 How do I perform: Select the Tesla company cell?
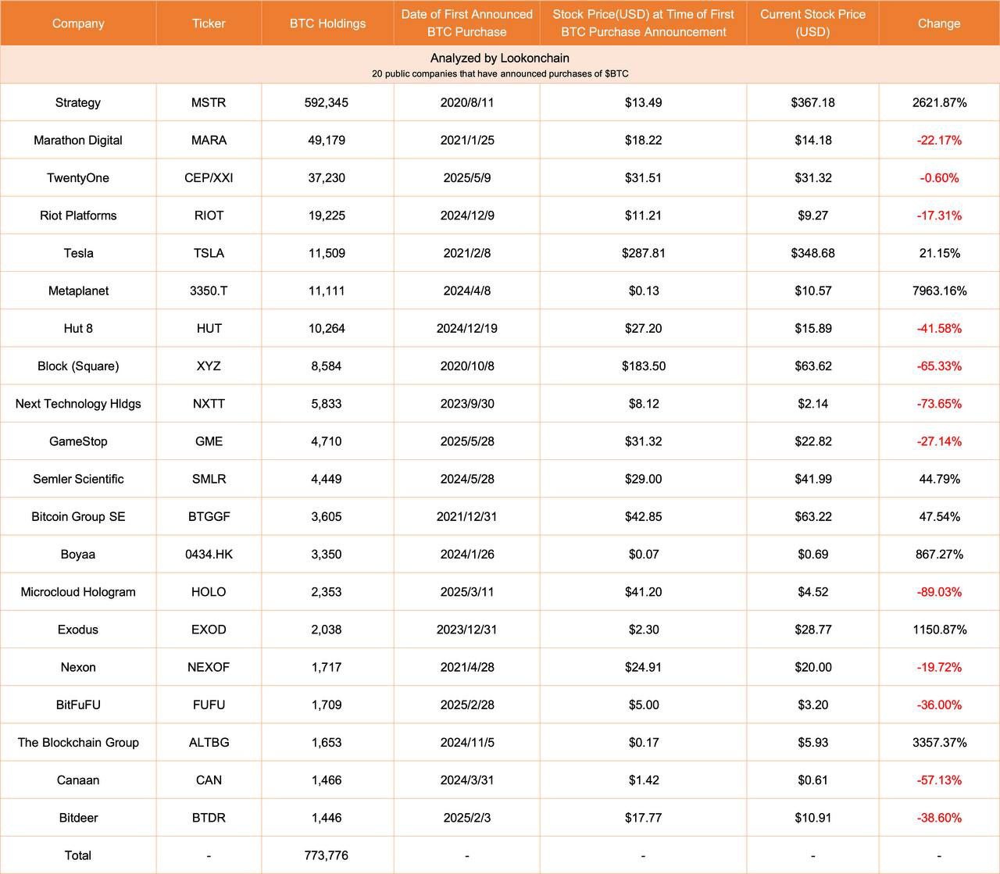[78, 252]
